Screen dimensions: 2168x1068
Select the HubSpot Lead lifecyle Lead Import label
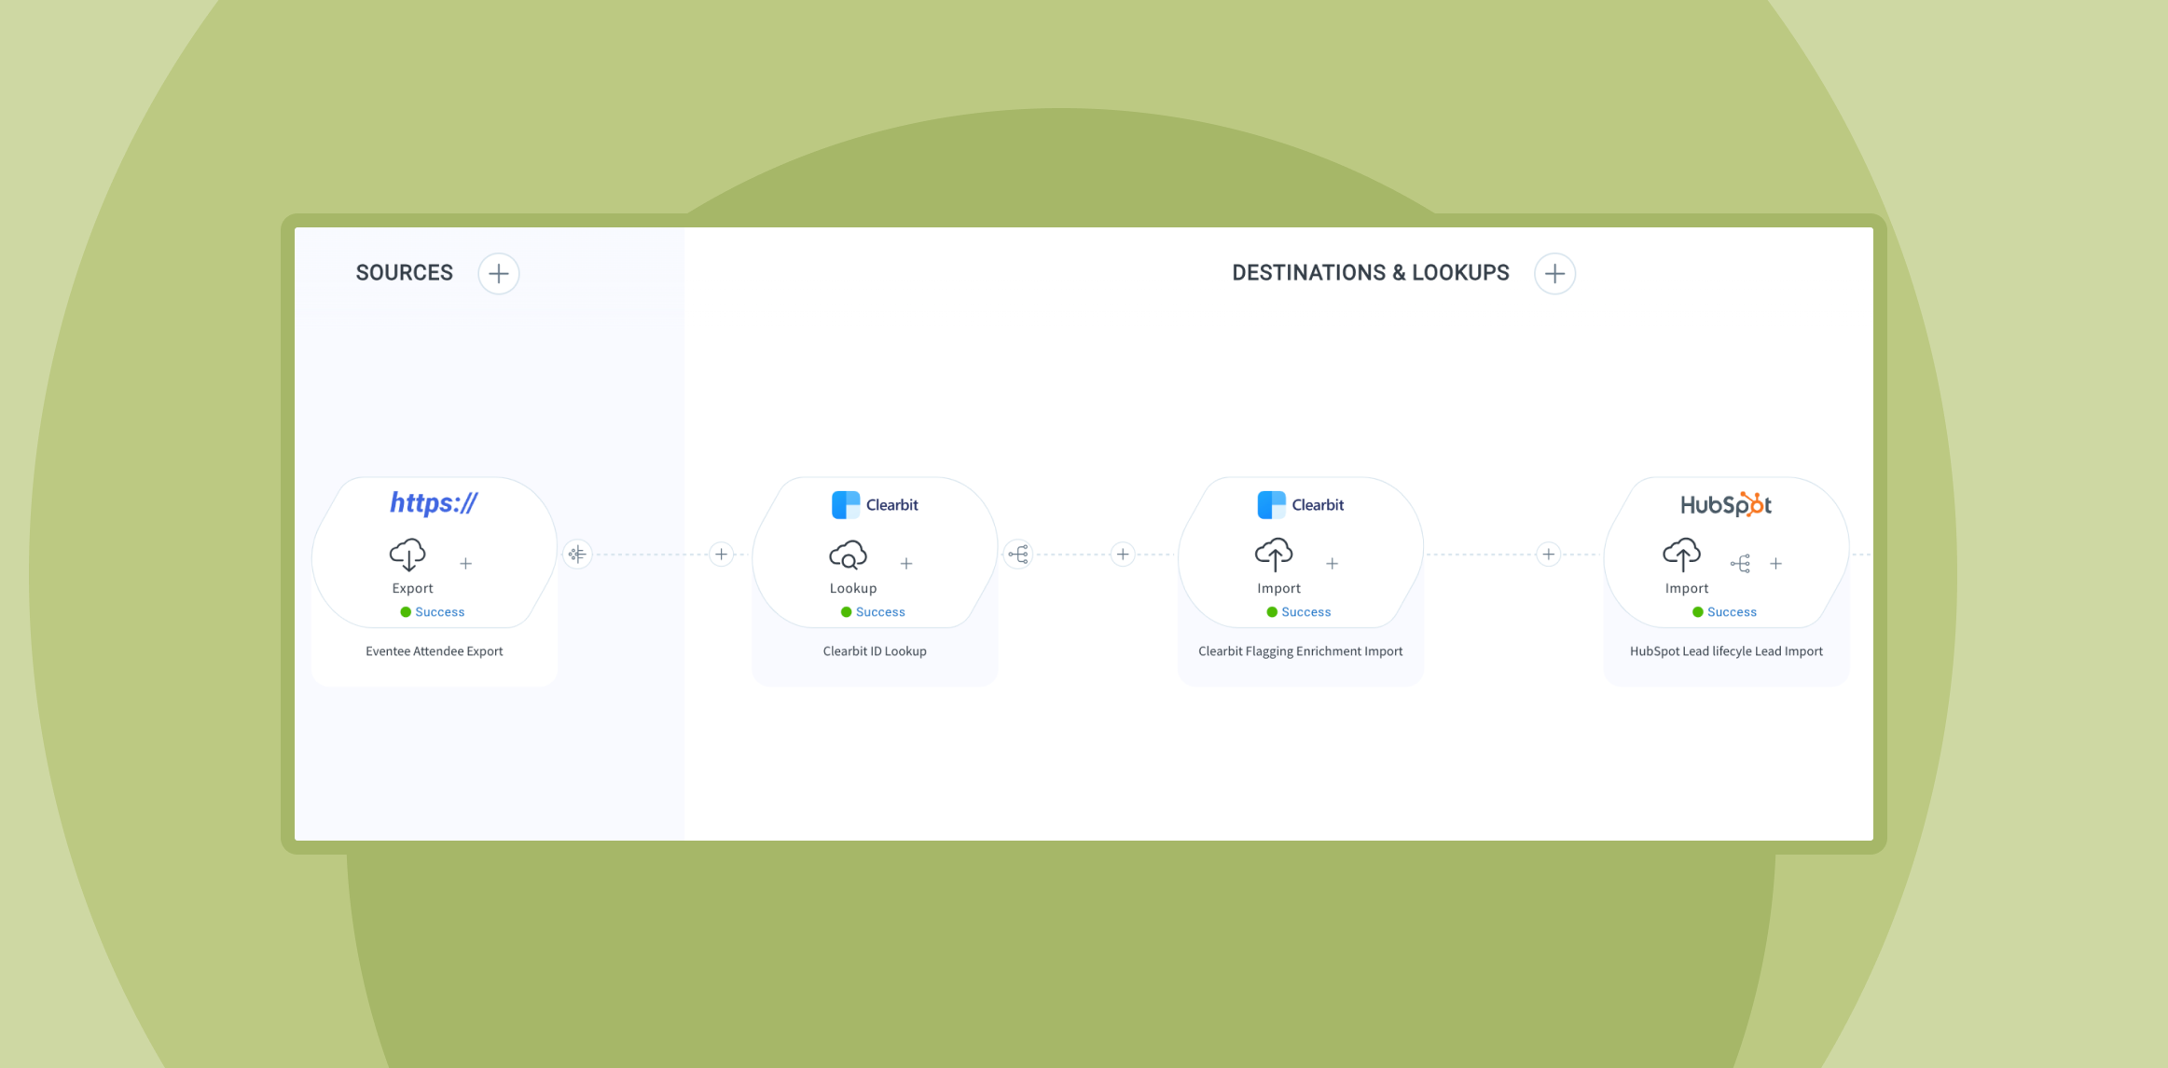tap(1726, 651)
